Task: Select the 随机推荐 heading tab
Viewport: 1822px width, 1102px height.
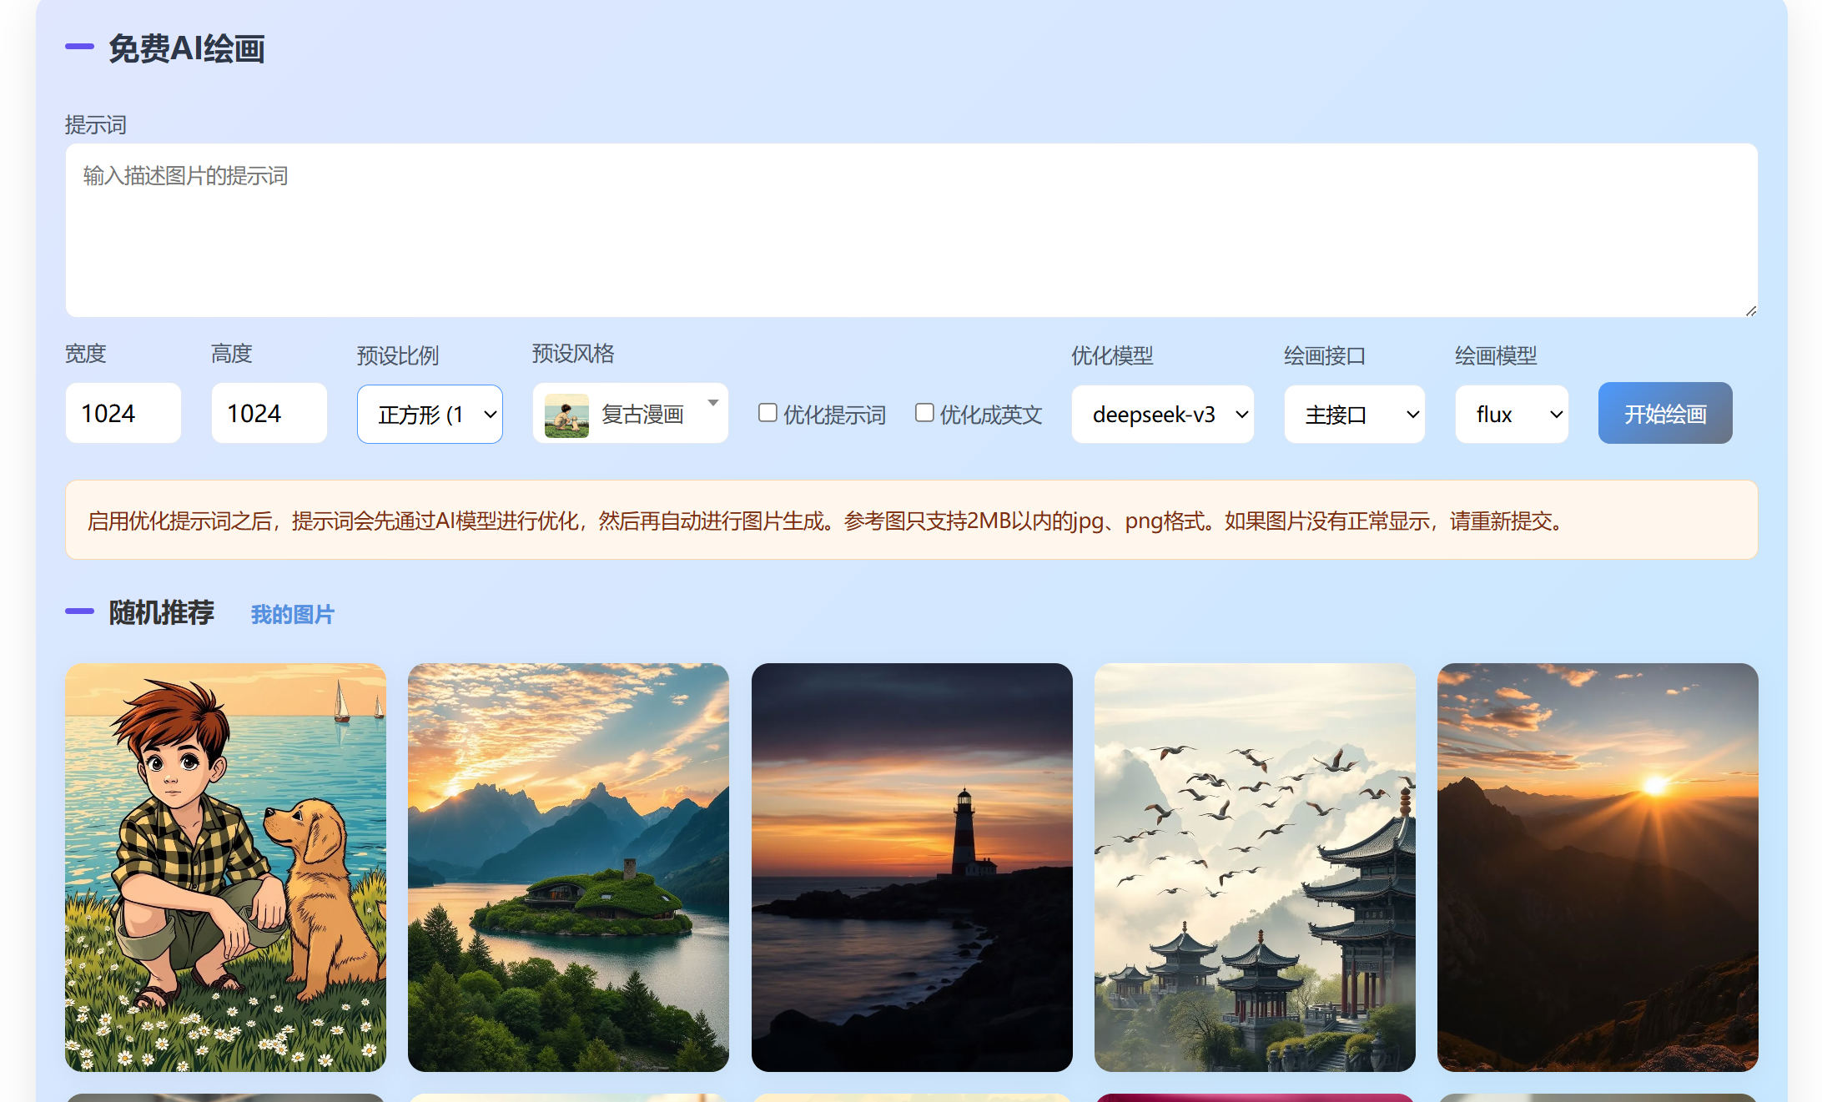Action: tap(162, 613)
